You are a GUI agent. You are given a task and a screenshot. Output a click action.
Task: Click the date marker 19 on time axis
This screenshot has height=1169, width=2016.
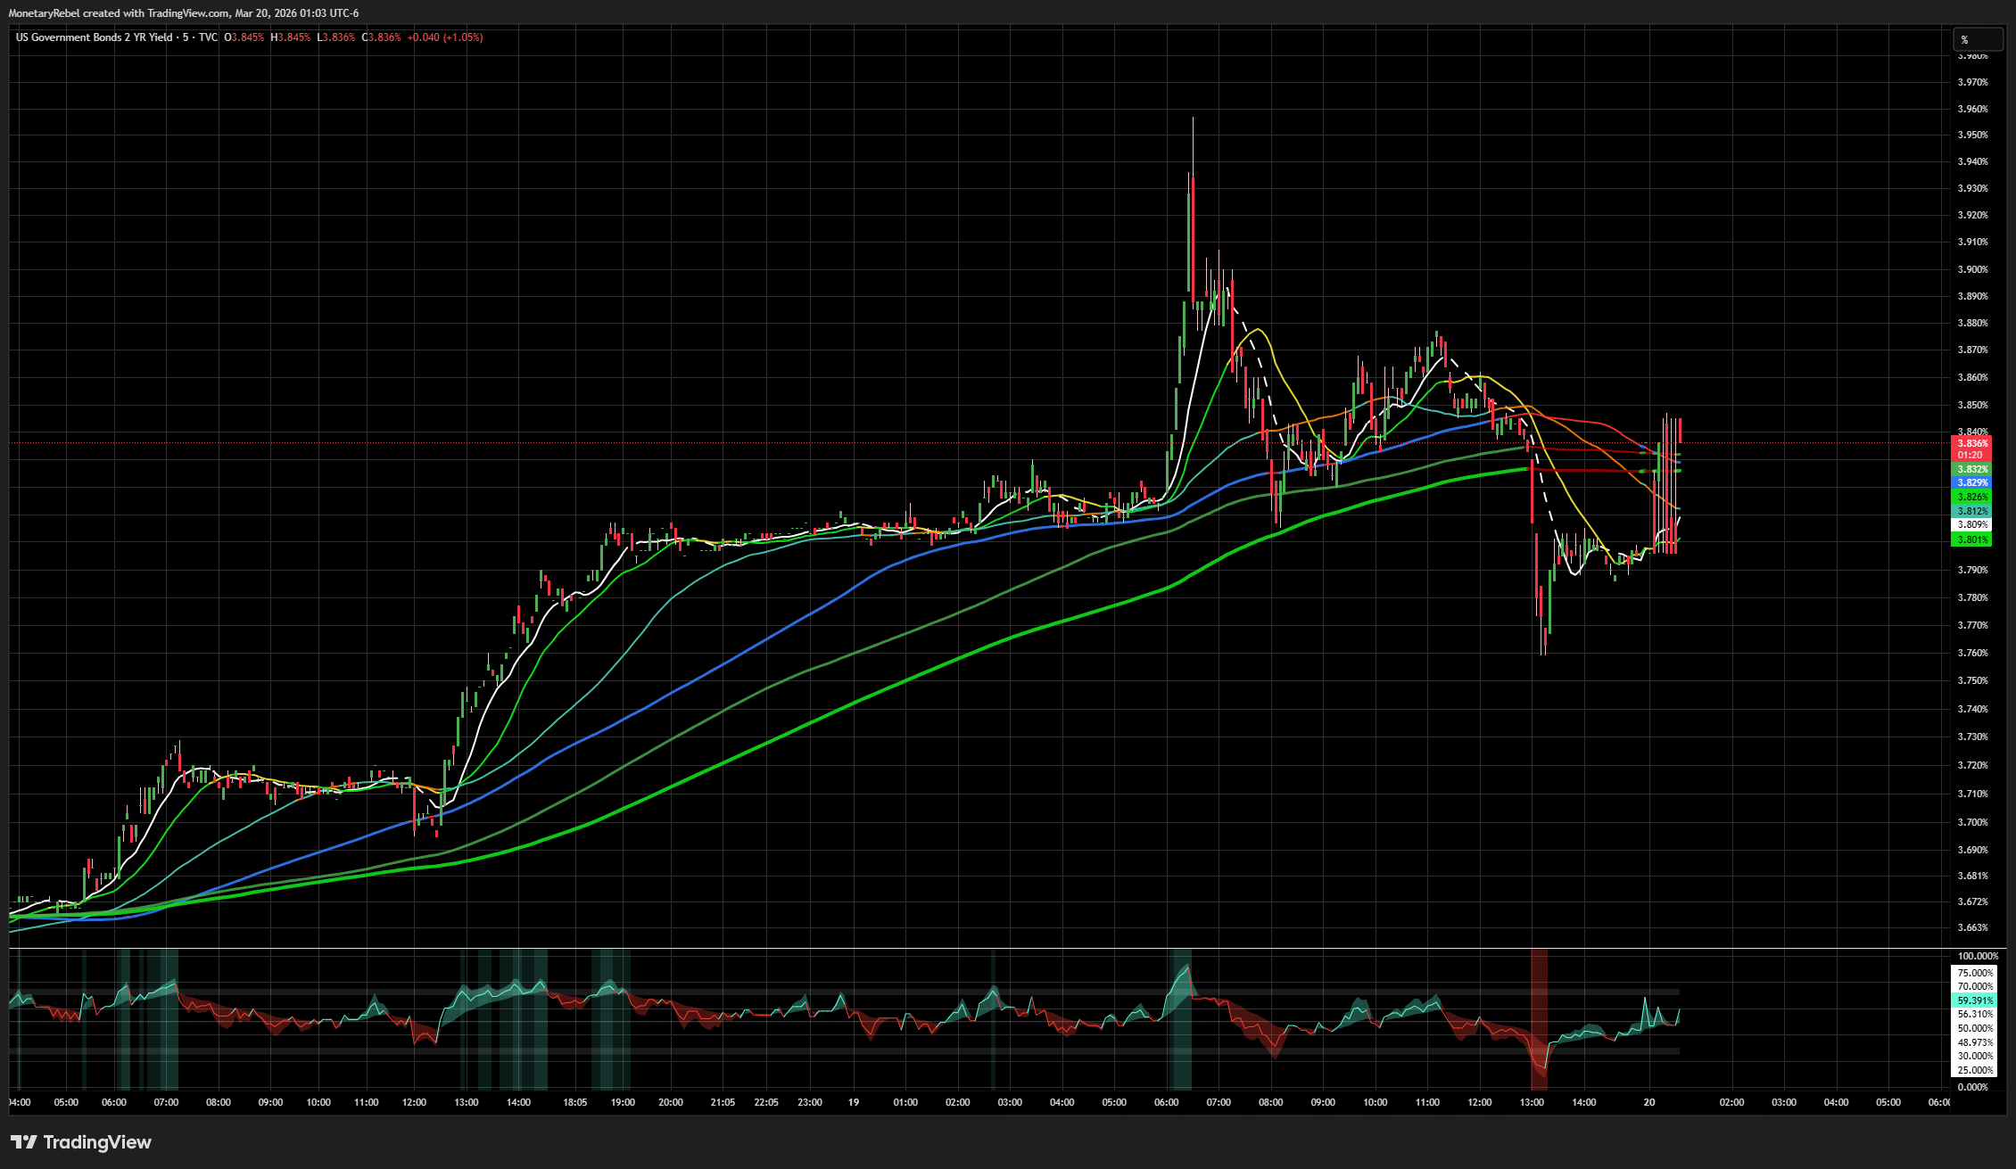pyautogui.click(x=854, y=1102)
